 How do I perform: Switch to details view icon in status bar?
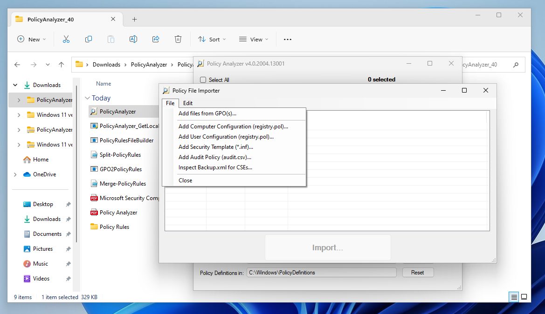[x=514, y=297]
